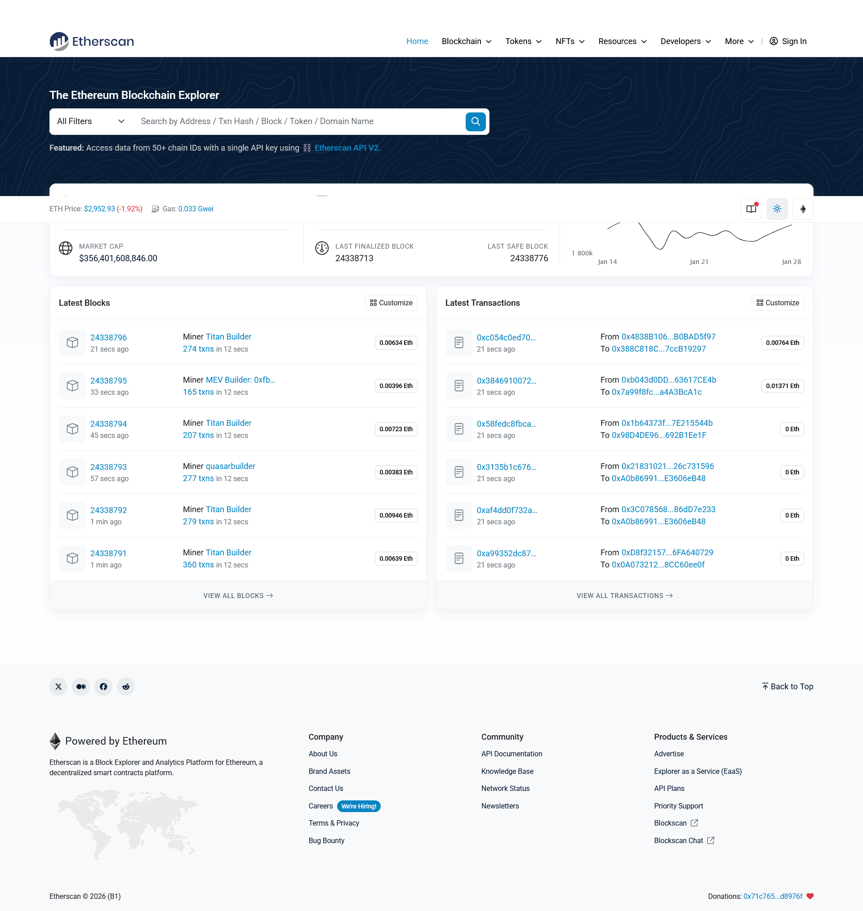Expand the Developers nav dropdown
Screen dimensions: 863x911
pyautogui.click(x=685, y=41)
